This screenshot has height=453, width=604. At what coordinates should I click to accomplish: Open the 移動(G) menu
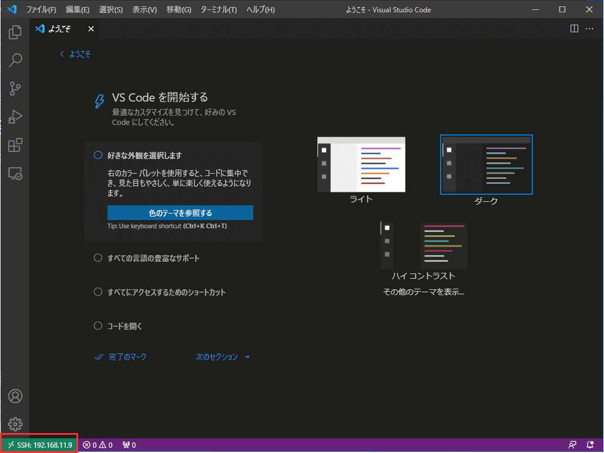pos(179,9)
